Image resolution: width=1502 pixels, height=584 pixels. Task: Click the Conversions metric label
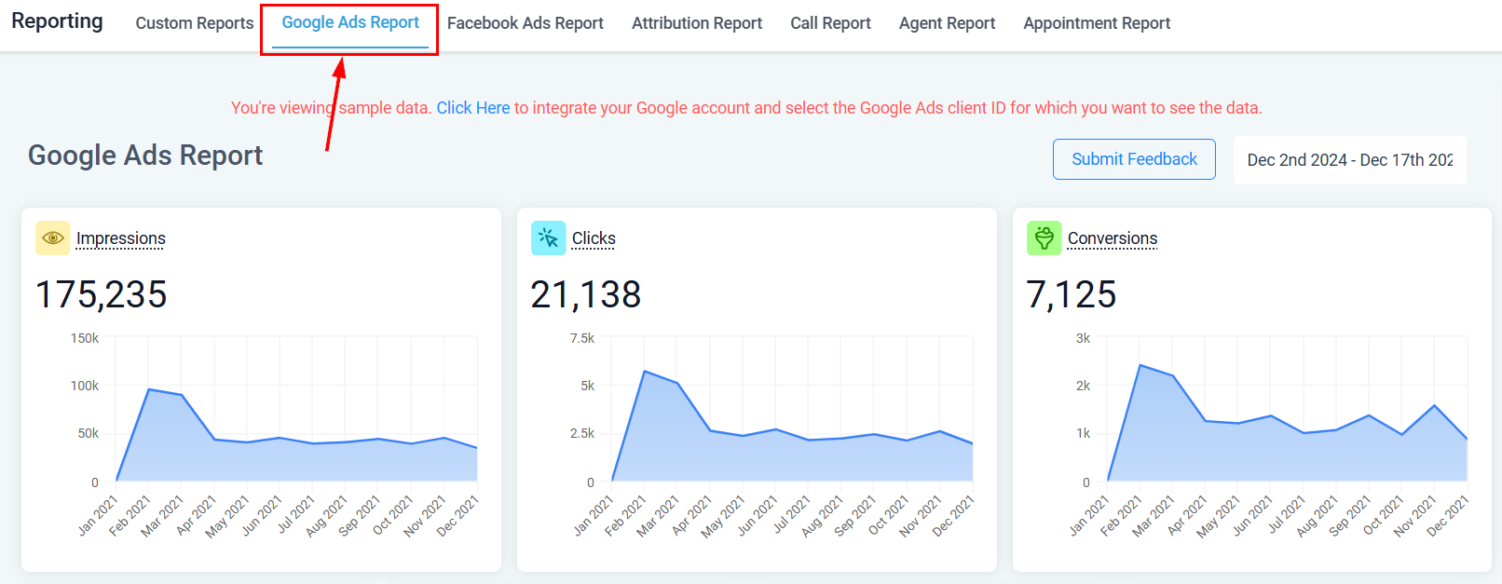point(1113,238)
